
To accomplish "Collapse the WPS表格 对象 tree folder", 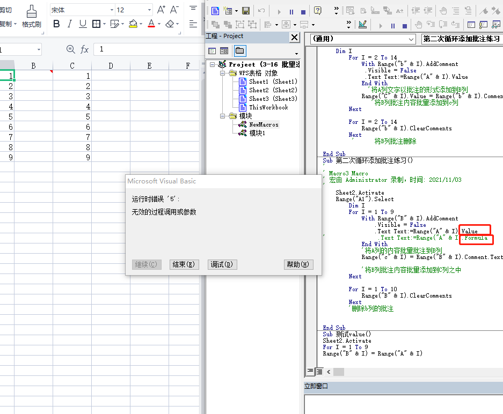I will (222, 73).
